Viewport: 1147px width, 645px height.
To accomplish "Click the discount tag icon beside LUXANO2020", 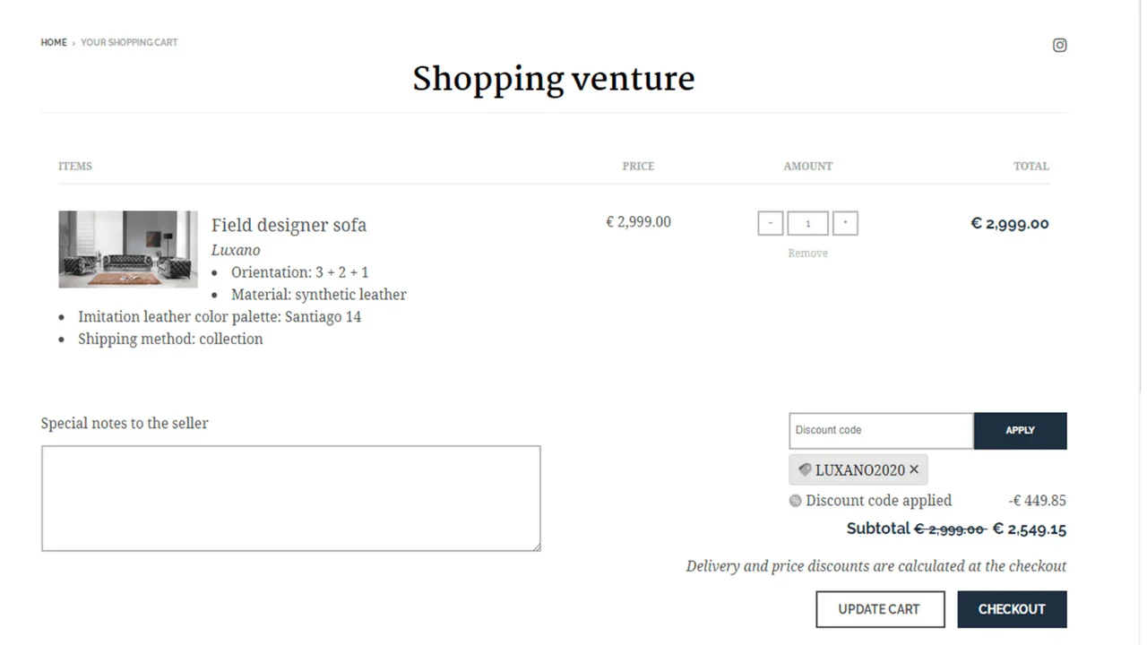I will coord(805,469).
